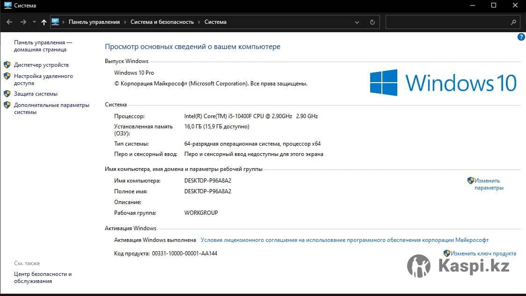Viewport: 526px width, 296px height.
Task: Open Дополнительные параметры системы
Action: click(51, 108)
